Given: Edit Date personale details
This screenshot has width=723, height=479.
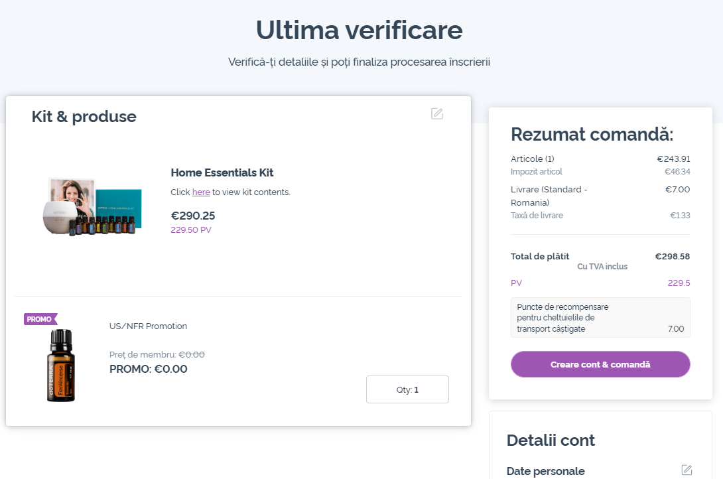Looking at the screenshot, I should tap(687, 470).
